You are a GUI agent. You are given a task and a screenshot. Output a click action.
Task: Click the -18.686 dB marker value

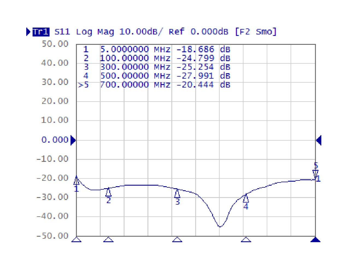click(x=203, y=49)
